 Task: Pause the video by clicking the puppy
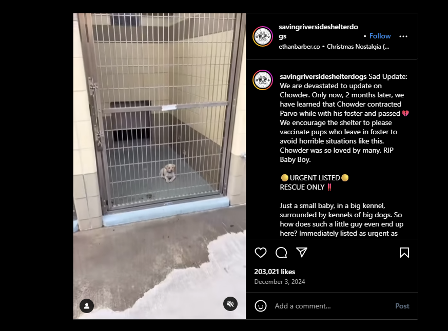(168, 173)
